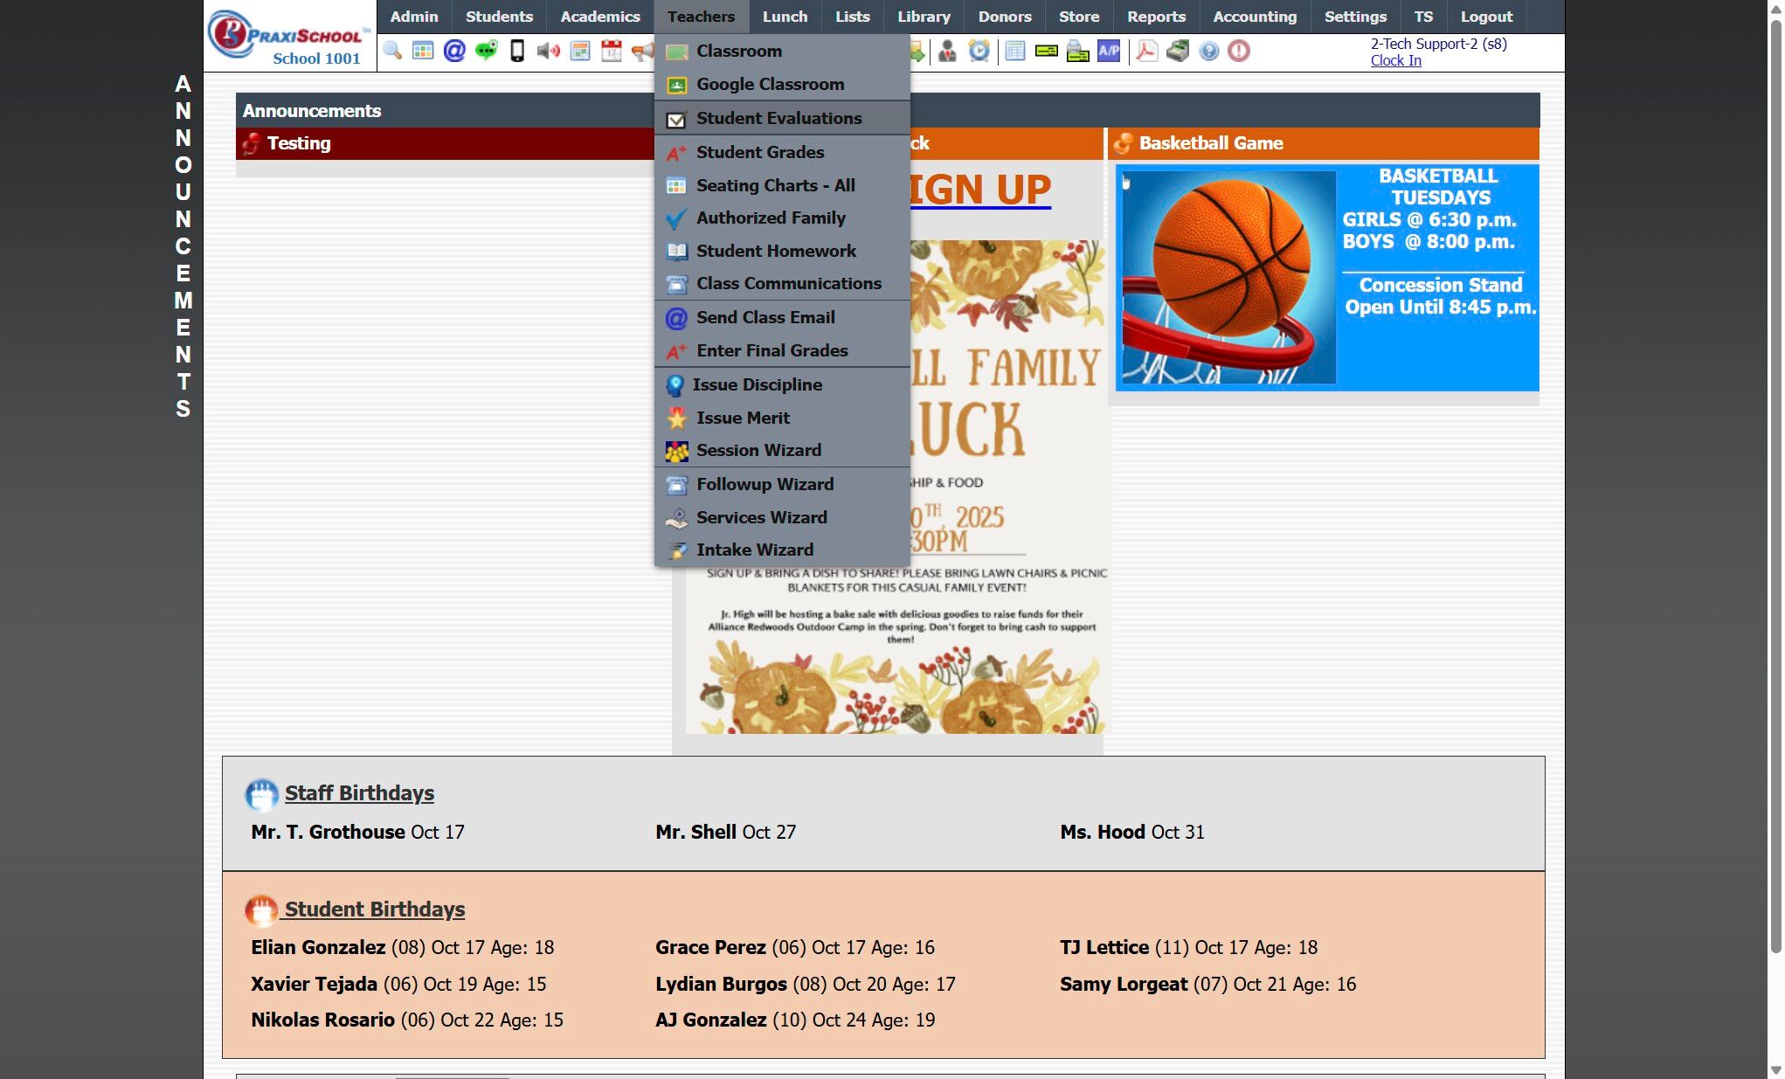1785x1079 pixels.
Task: Select Google Classroom menu entry
Action: click(x=770, y=85)
